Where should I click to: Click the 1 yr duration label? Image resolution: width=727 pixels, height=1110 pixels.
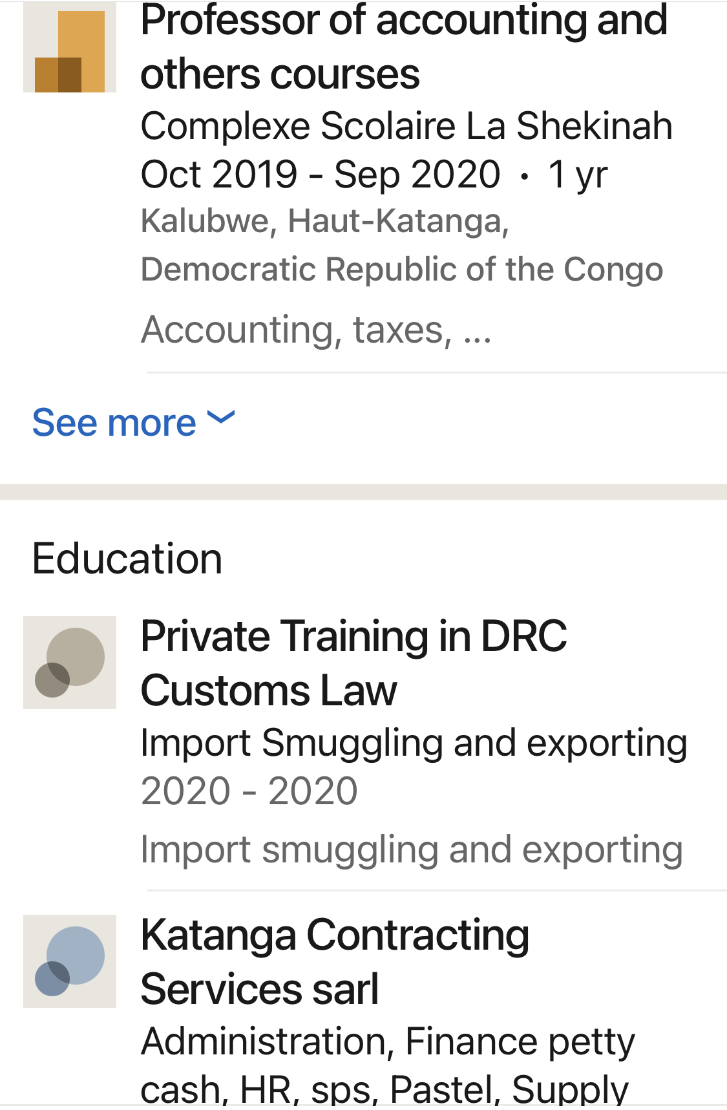coord(578,175)
